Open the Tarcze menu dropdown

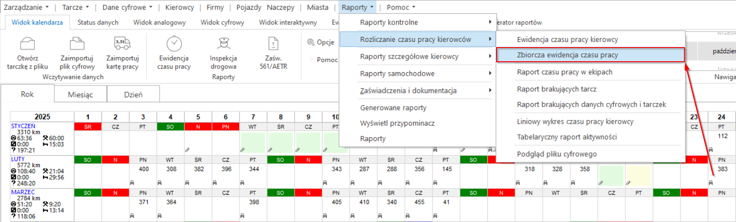(75, 7)
